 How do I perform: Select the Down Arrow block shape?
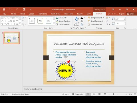point(14,21)
